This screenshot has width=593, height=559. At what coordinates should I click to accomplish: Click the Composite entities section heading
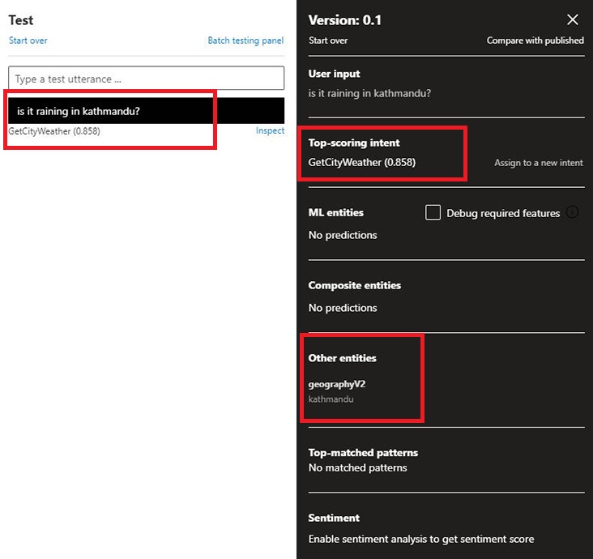(x=354, y=285)
